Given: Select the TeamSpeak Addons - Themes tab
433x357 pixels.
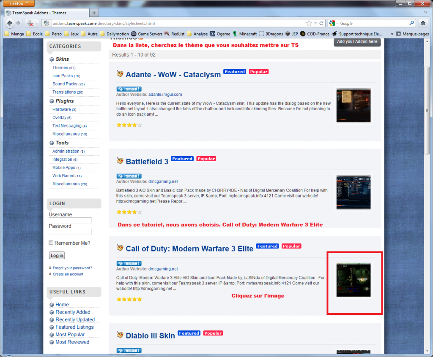Looking at the screenshot, I should tap(47, 13).
